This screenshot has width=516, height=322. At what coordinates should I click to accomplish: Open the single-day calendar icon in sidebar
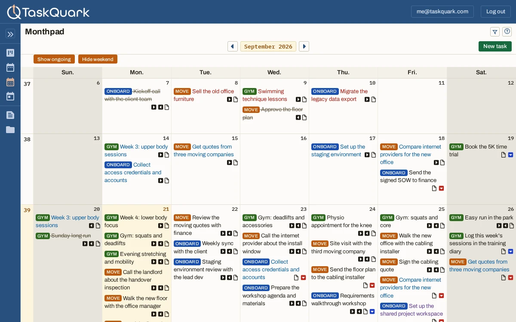[10, 96]
